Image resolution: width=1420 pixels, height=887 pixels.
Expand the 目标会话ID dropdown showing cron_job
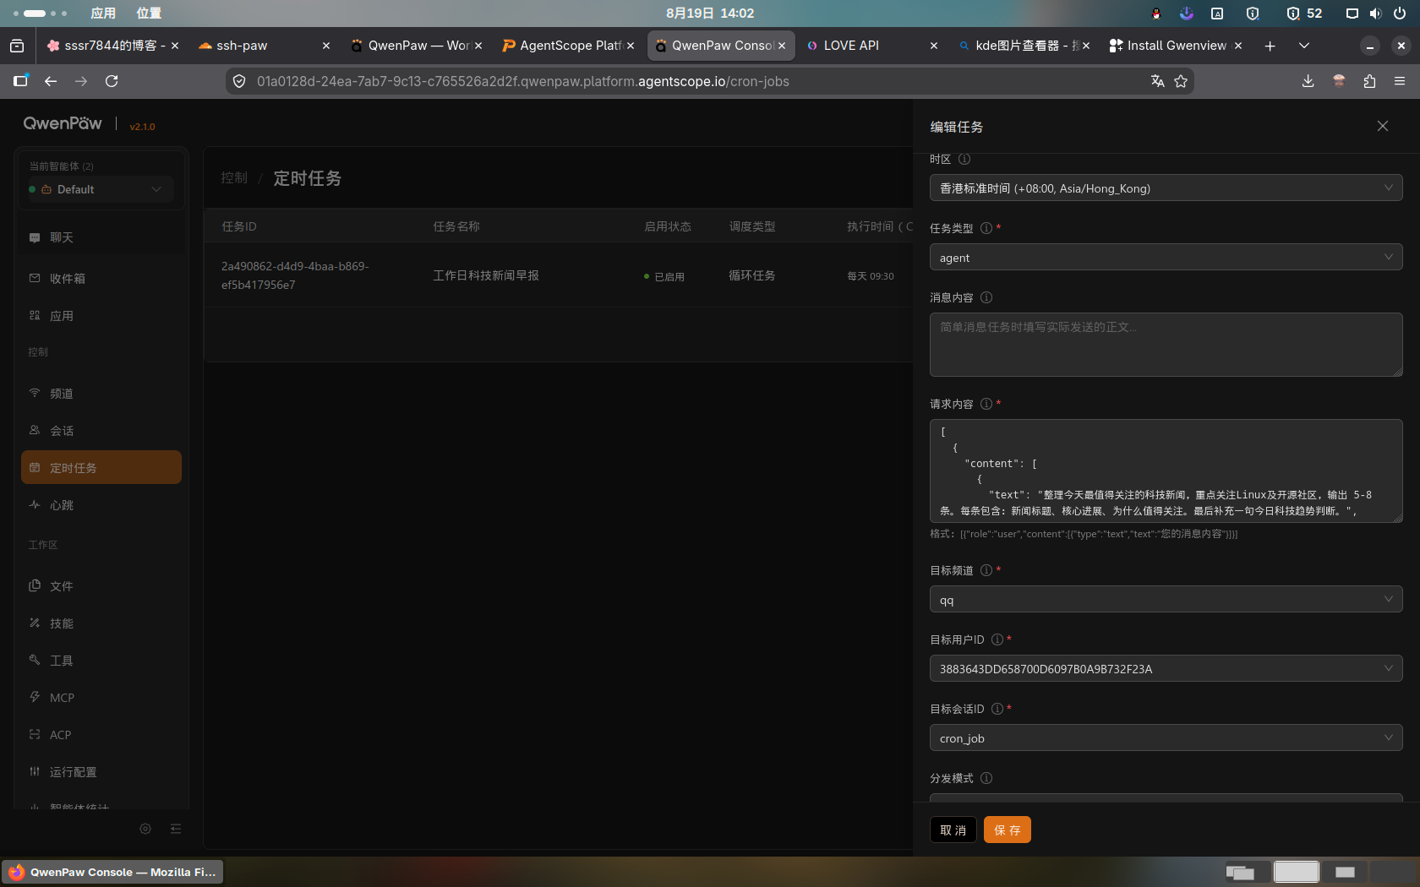(1166, 737)
